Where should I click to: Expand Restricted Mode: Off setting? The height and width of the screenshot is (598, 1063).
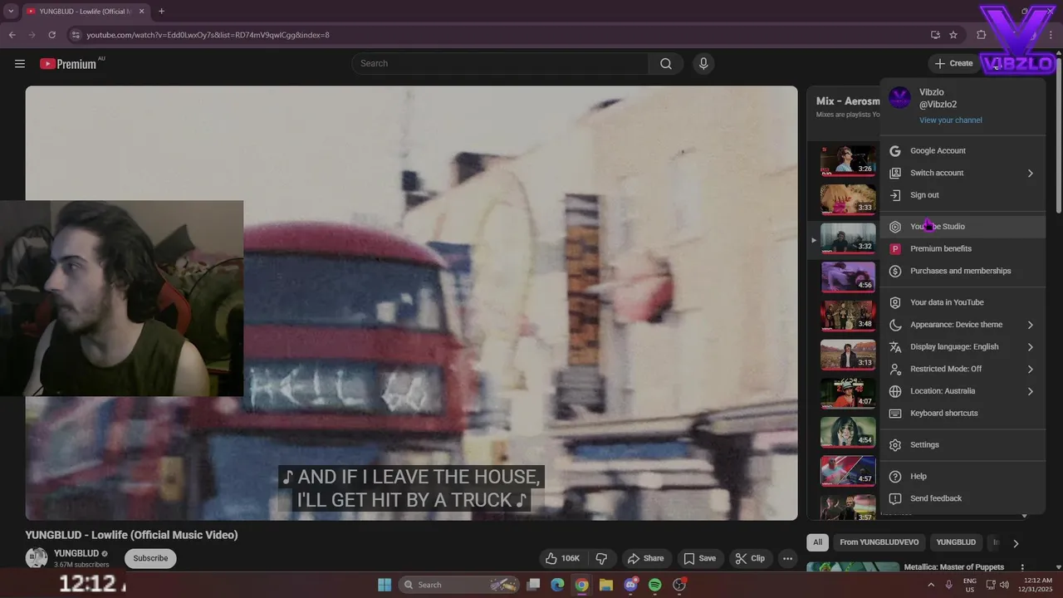(x=963, y=369)
